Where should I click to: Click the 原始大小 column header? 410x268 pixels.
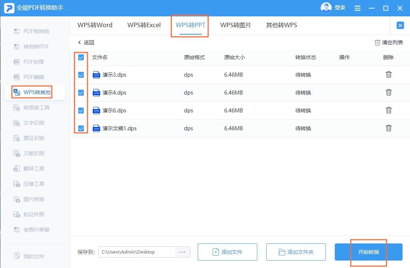pos(234,57)
